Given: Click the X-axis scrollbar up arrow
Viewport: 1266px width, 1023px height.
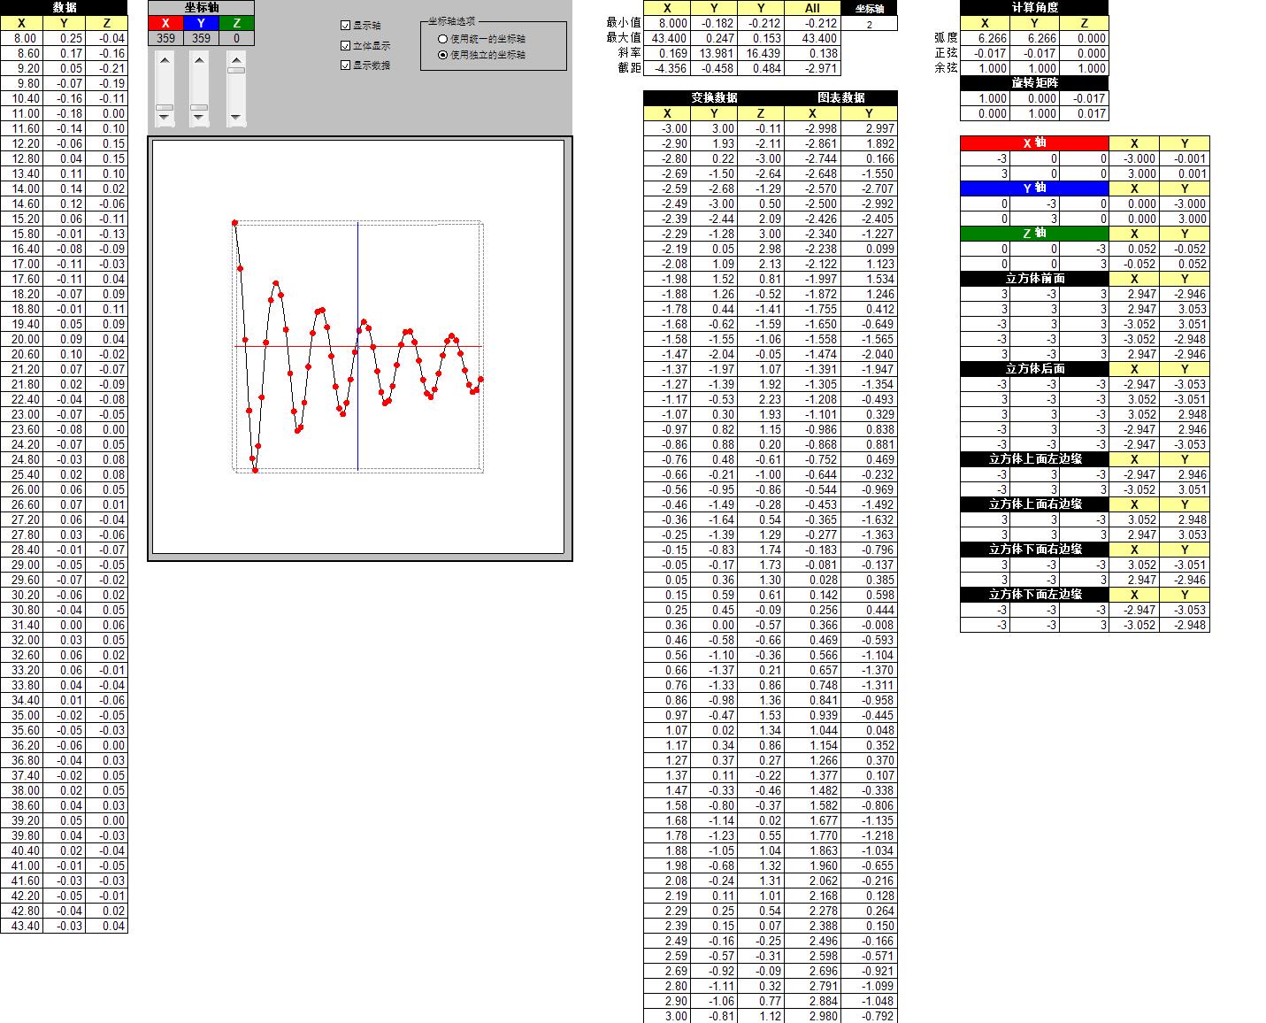Looking at the screenshot, I should click(x=165, y=60).
